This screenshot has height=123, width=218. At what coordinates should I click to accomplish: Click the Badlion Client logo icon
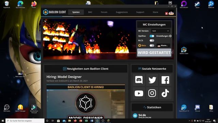[46, 12]
